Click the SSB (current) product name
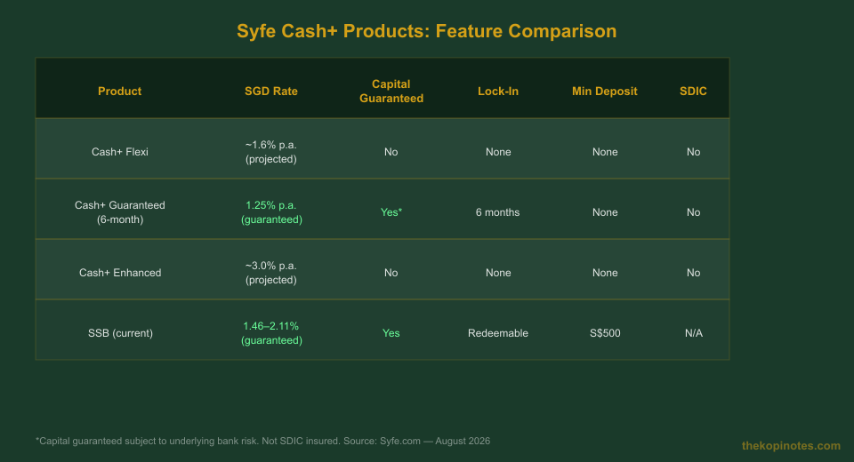The image size is (854, 462). click(120, 333)
